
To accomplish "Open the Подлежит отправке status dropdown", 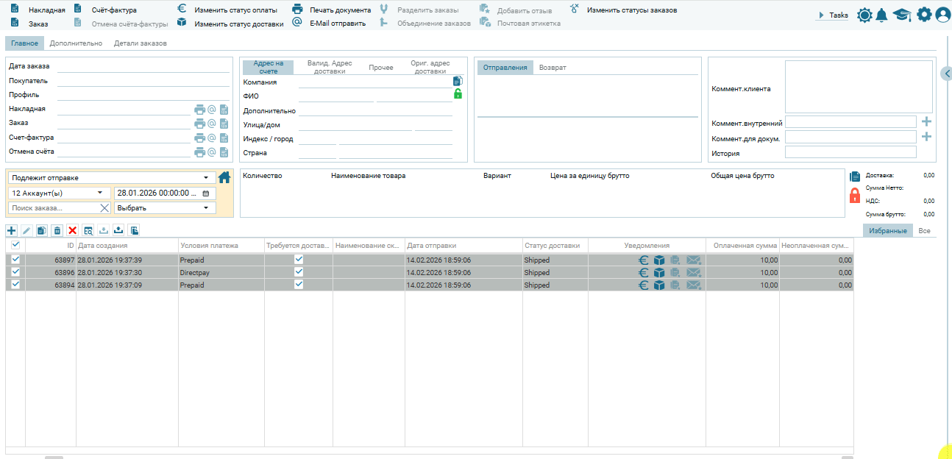I will click(x=110, y=178).
